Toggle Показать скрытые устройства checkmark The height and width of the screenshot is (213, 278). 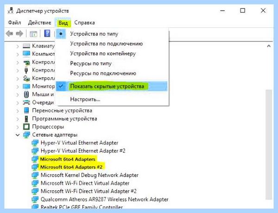(x=61, y=86)
